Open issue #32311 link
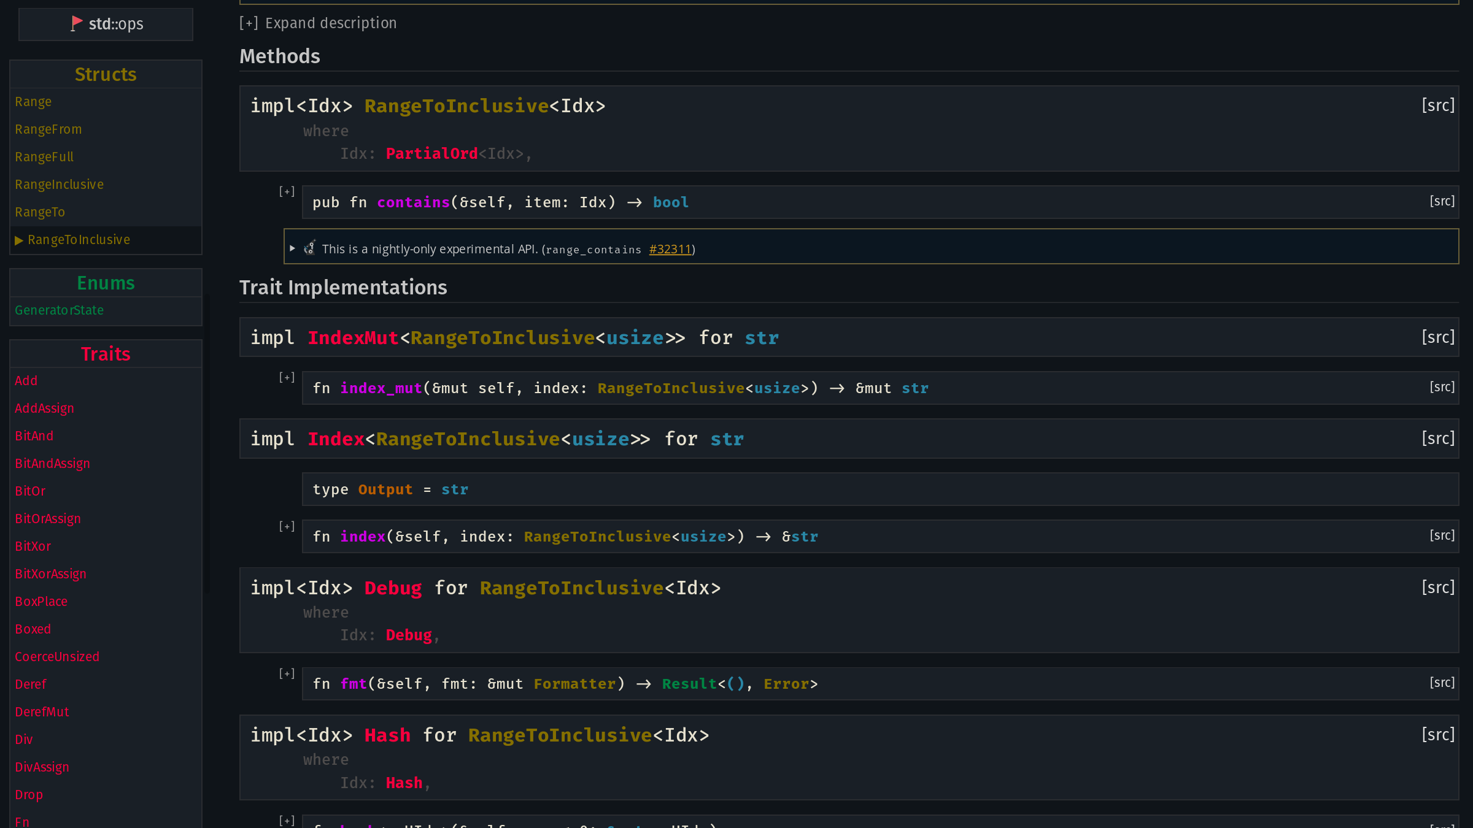1473x828 pixels. click(x=670, y=249)
